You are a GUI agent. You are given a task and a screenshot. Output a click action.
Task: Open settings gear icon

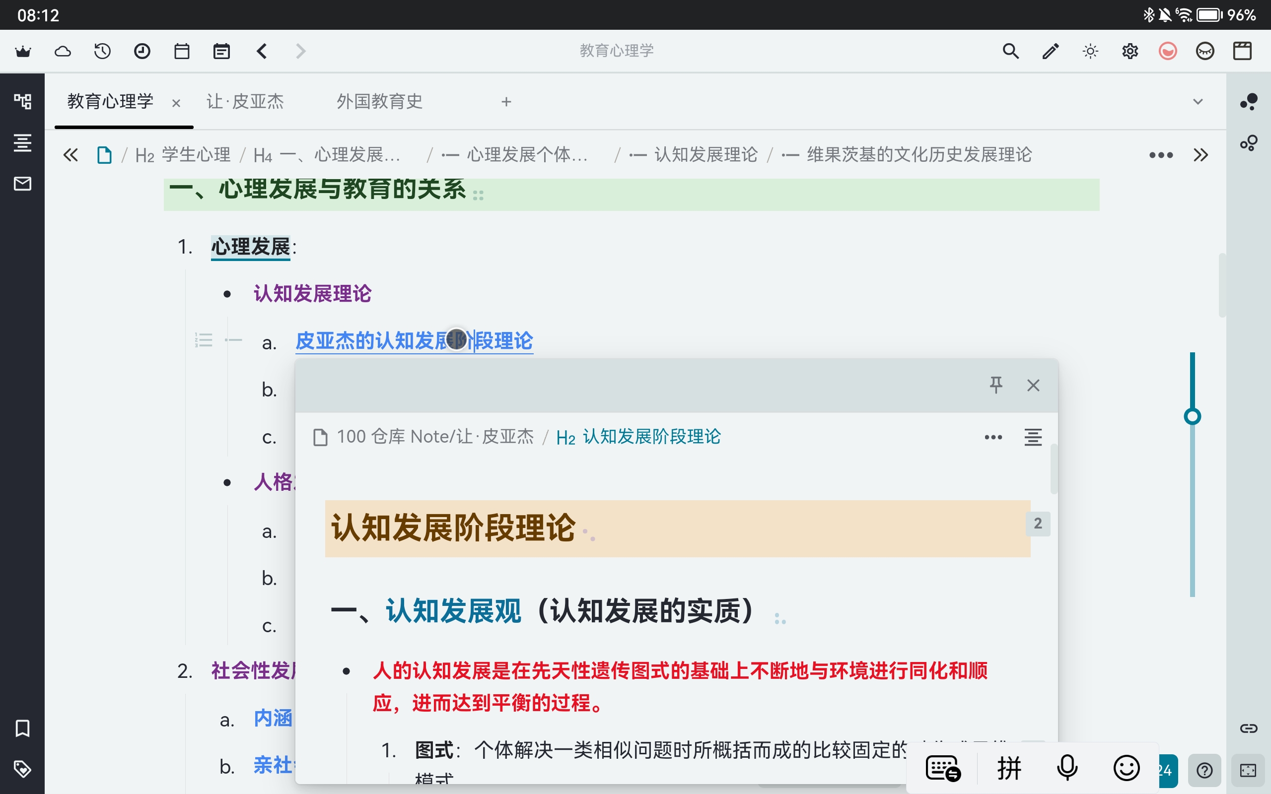click(x=1130, y=51)
